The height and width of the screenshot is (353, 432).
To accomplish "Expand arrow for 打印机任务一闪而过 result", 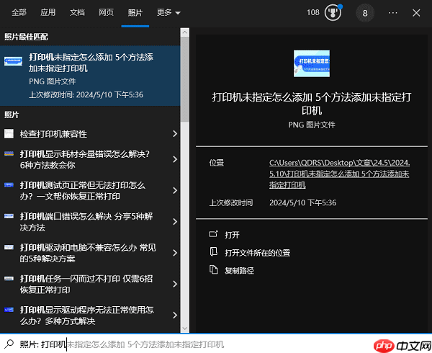I will [x=175, y=284].
